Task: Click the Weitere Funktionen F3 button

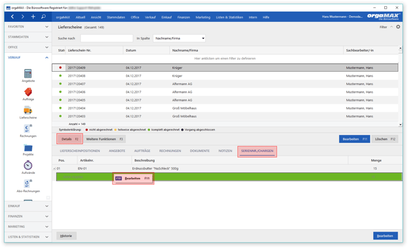Action: tap(104, 139)
